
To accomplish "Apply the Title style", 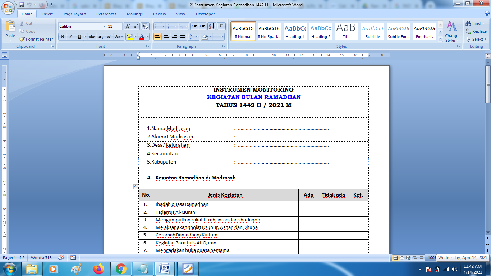I will click(x=347, y=31).
